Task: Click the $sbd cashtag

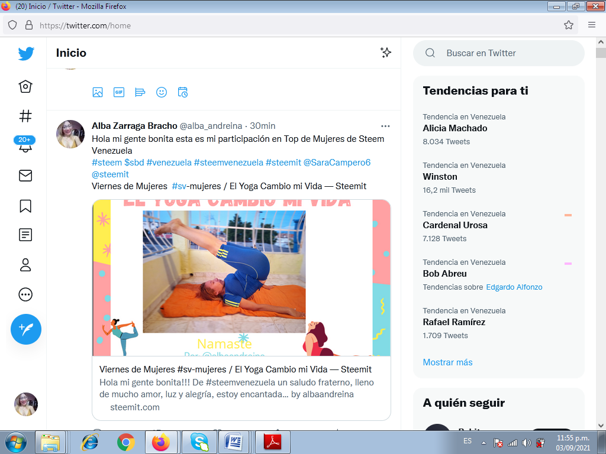Action: 134,163
